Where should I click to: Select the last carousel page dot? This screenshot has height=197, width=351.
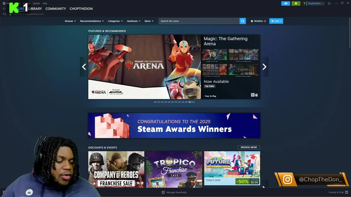pos(193,102)
